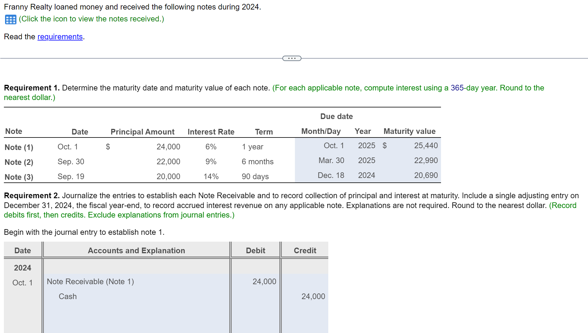Click the Year cell showing 2024 for Note 3
Viewport: 588px width, 333px height.
pyautogui.click(x=366, y=175)
